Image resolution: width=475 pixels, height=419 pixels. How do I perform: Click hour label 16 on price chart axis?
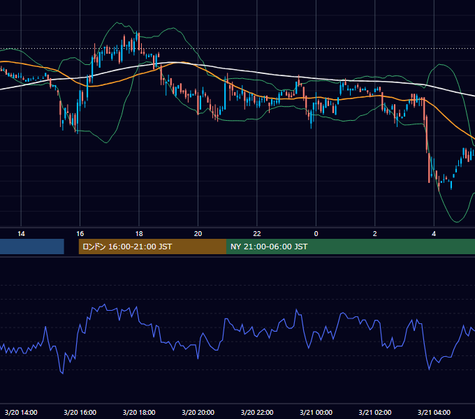click(80, 234)
